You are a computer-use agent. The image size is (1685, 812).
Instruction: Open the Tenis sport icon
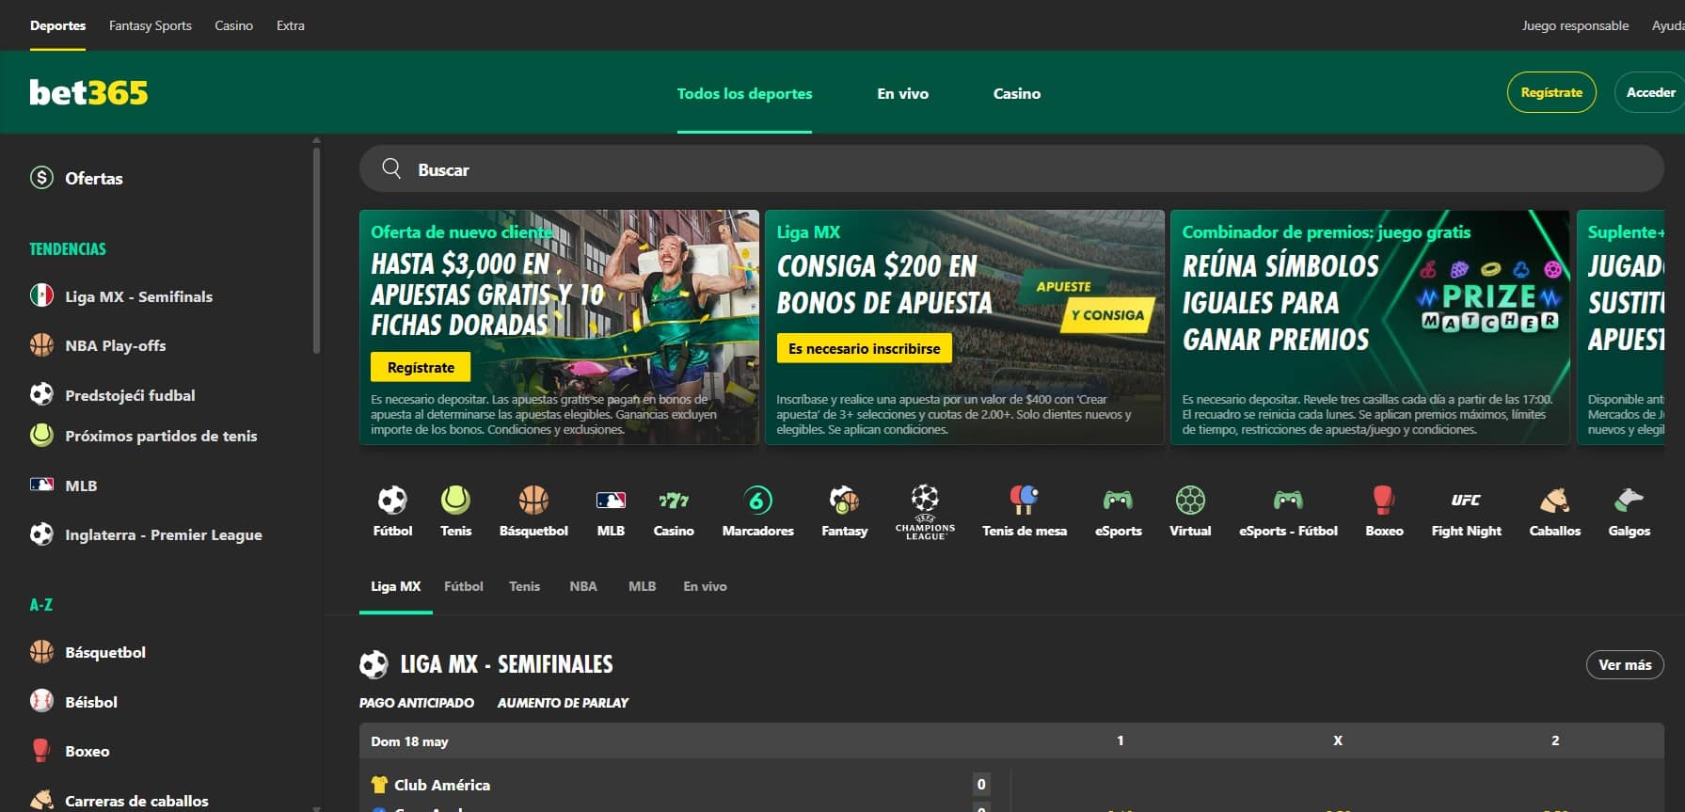(455, 501)
